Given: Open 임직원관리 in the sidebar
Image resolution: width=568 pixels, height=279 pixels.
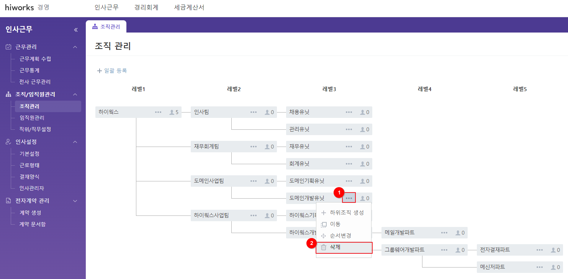Looking at the screenshot, I should [x=32, y=118].
